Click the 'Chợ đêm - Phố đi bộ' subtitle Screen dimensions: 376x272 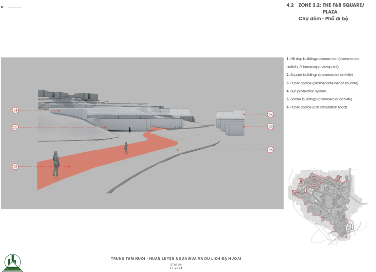(x=323, y=18)
